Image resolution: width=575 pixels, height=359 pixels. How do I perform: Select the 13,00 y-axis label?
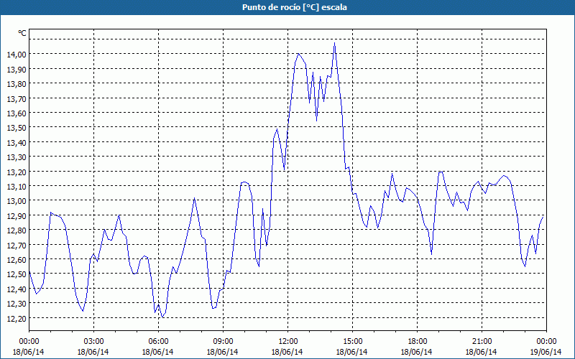tap(17, 201)
